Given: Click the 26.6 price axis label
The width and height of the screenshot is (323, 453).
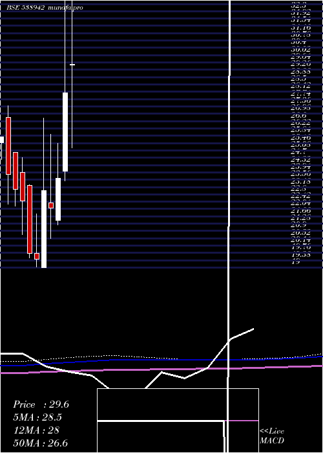Looking at the screenshot, I should [x=298, y=116].
